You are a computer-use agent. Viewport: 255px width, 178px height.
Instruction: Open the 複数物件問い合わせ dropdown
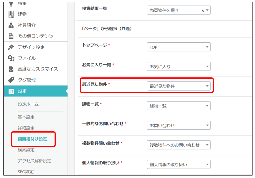tap(178, 145)
